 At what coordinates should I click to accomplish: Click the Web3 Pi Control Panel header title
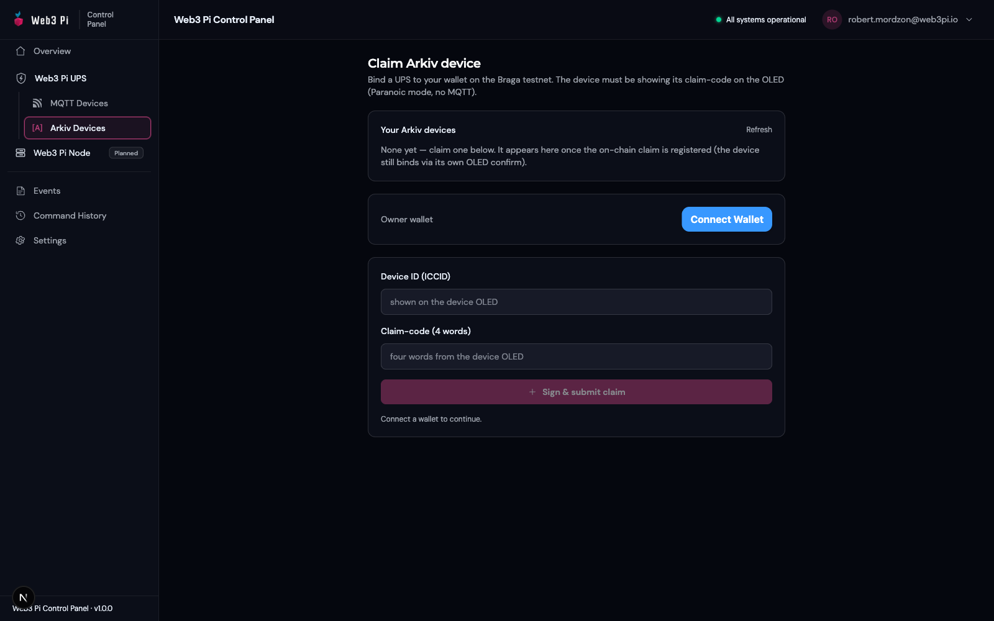tap(224, 20)
